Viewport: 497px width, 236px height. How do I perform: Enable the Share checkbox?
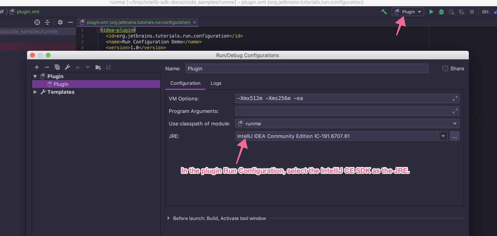tap(445, 68)
